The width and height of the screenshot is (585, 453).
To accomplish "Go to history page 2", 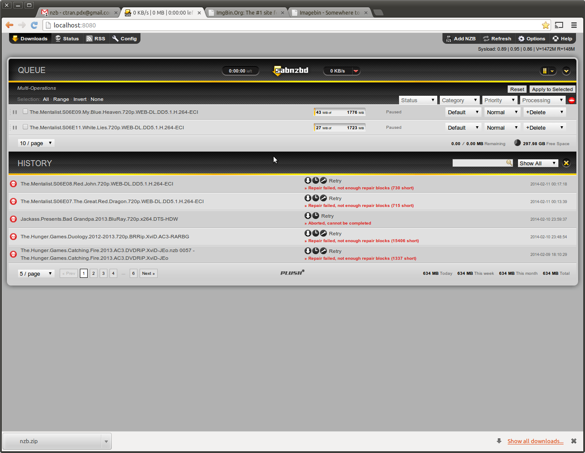I will 94,274.
